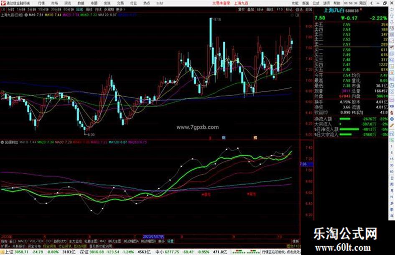The height and width of the screenshot is (255, 395).
Task: Switch chart to 1分钟 period
Action: (21, 10)
